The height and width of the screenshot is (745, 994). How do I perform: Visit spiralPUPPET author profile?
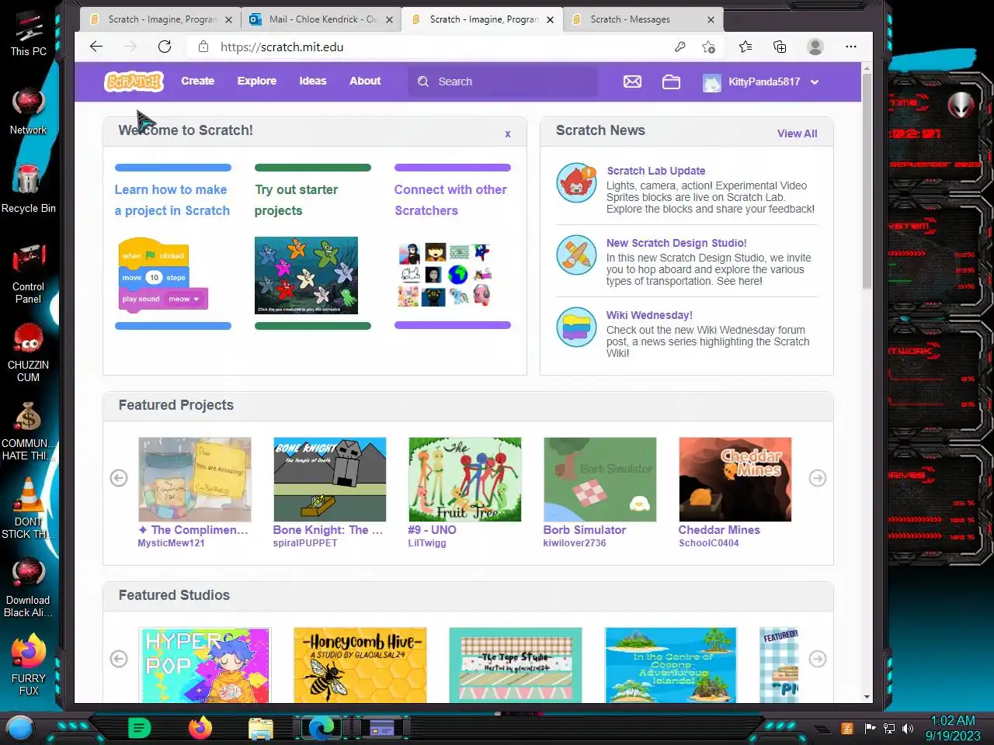pos(305,543)
